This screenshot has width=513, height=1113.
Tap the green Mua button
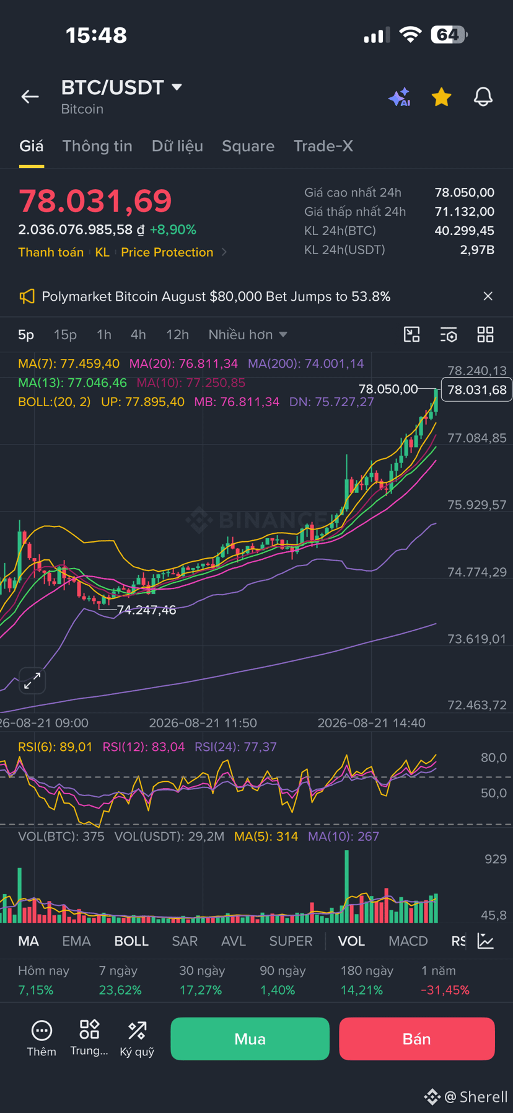(250, 1039)
